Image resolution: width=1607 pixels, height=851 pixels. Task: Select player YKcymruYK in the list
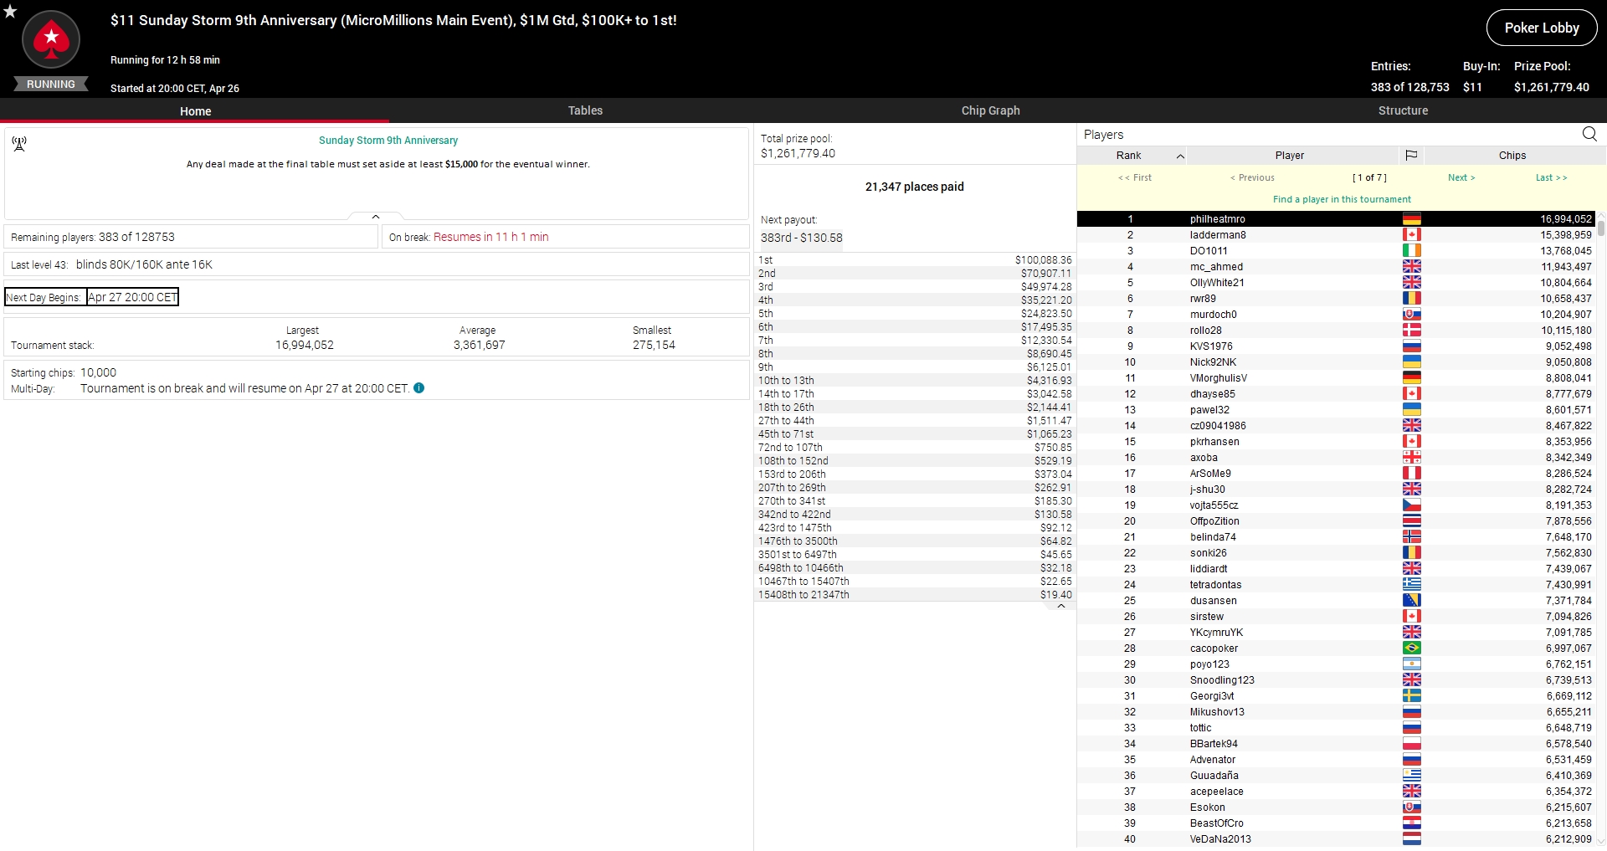1336,633
